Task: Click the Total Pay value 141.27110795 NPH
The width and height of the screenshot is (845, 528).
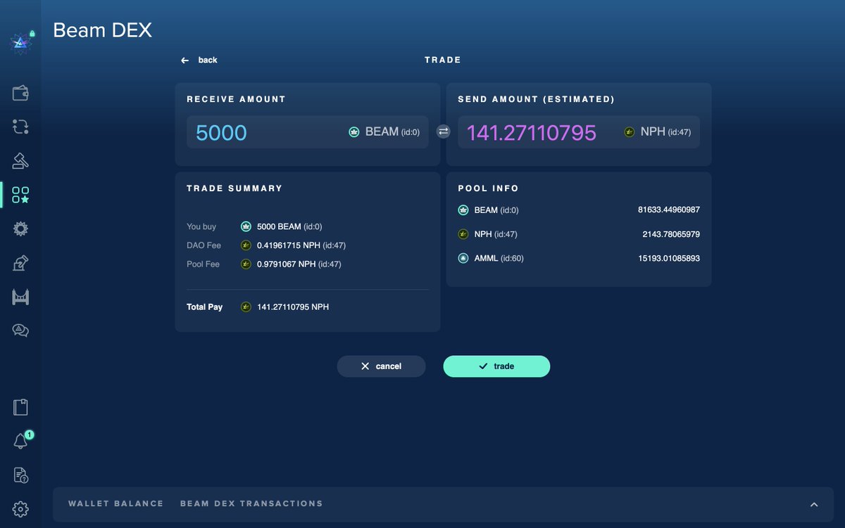Action: [293, 307]
